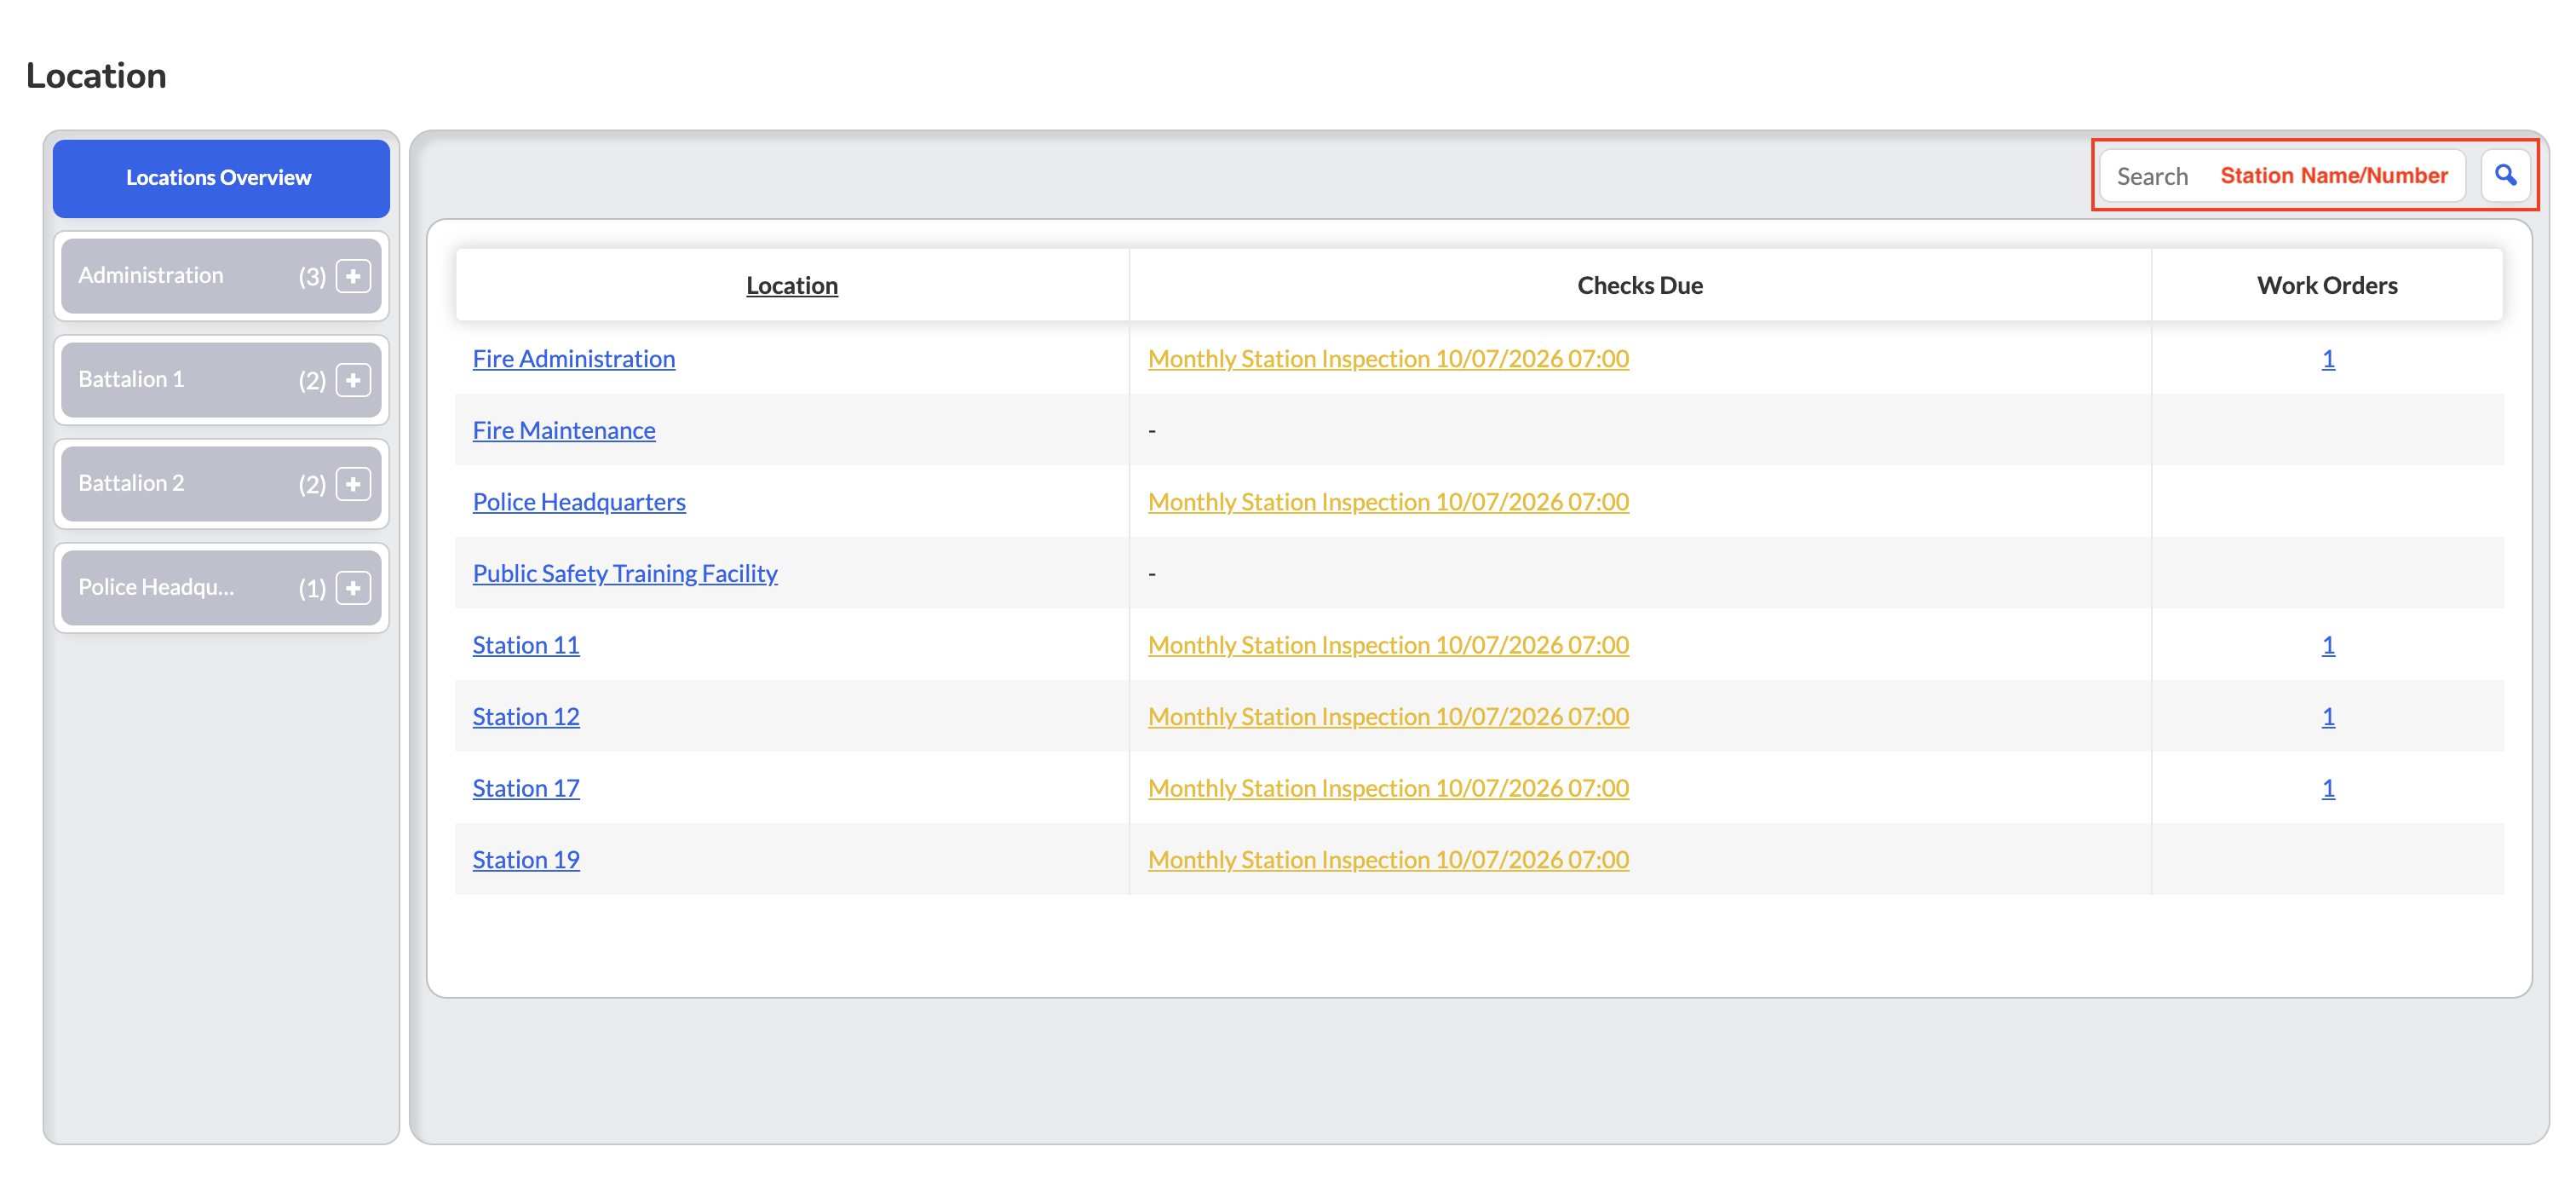Expand the Police Headqu... group plus icon
This screenshot has height=1181, width=2576.
(353, 588)
